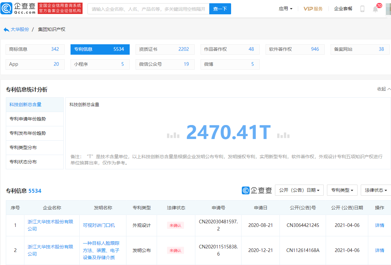The height and width of the screenshot is (265, 391).
Task: Click application date 2020-12-21
Action: click(261, 250)
